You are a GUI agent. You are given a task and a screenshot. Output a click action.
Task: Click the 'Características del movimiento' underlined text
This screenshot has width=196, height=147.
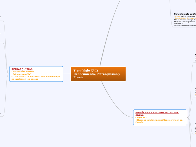(x=185, y=18)
